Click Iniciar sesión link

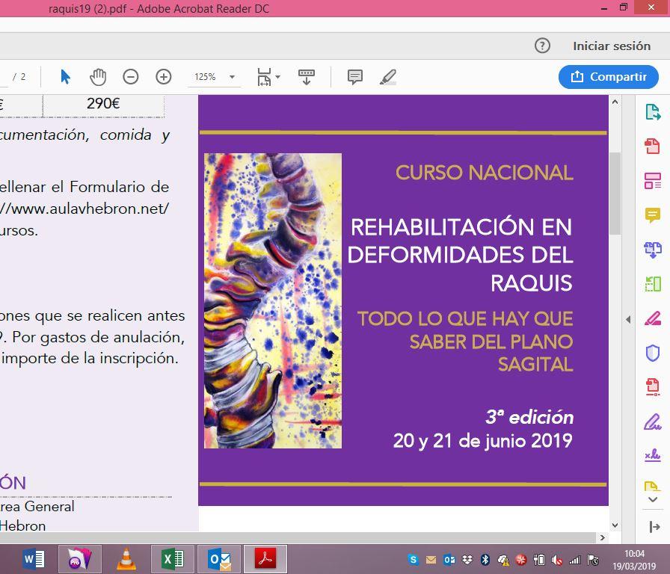point(612,46)
